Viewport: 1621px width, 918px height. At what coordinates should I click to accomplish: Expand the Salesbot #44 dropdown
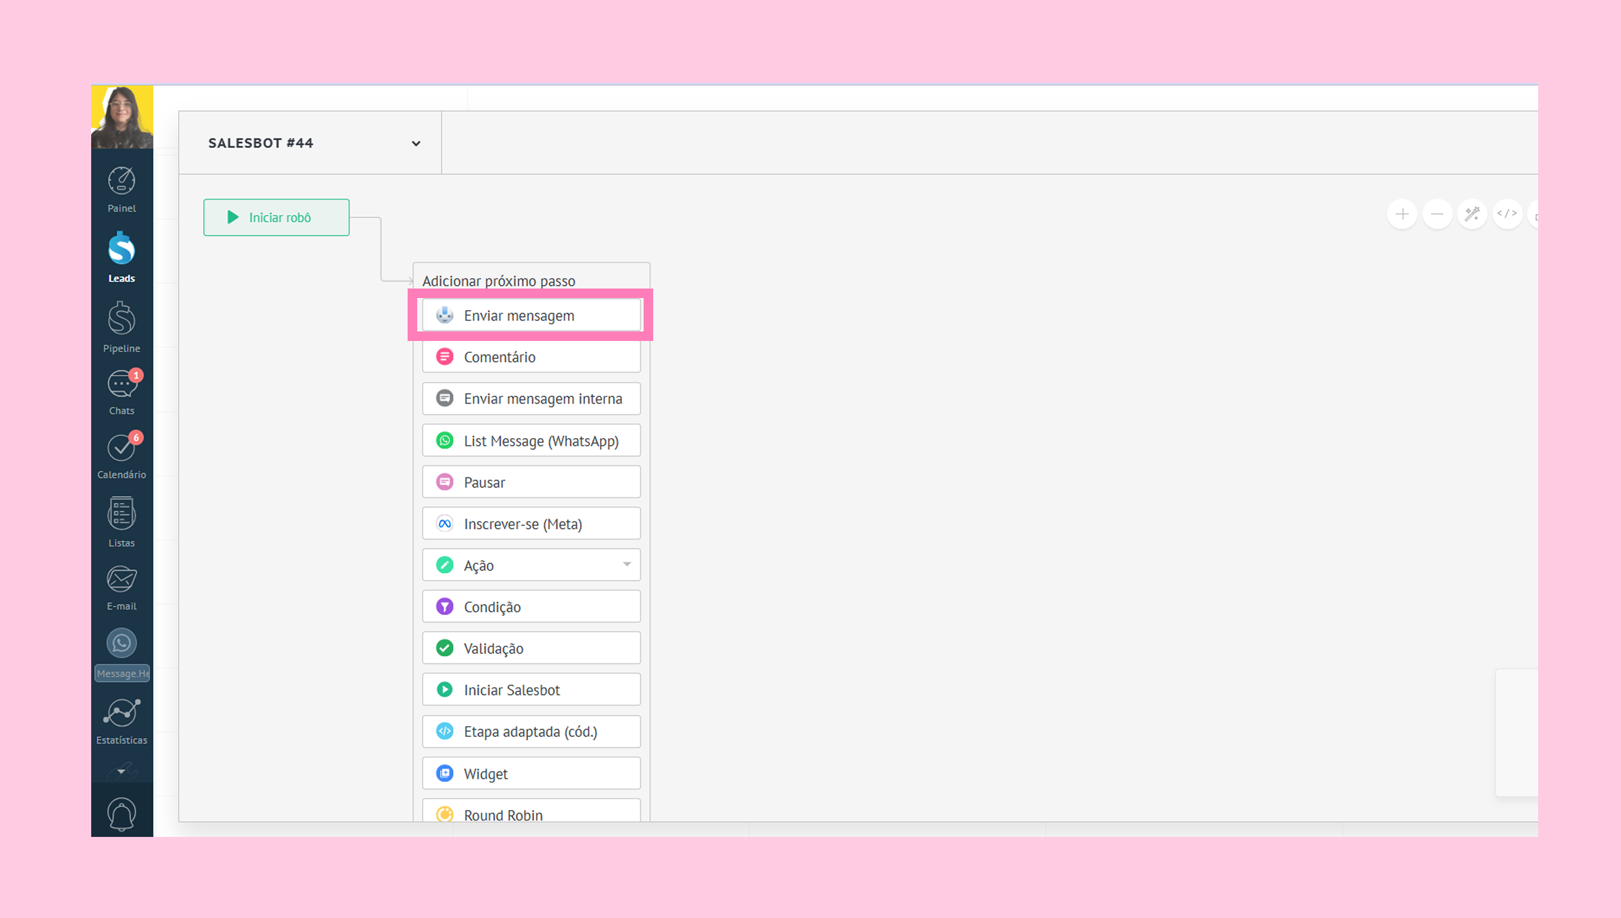(416, 144)
